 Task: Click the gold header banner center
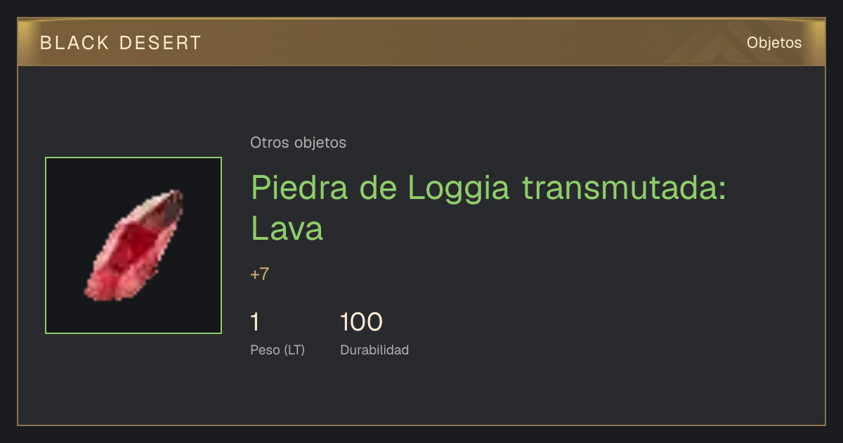click(x=421, y=42)
